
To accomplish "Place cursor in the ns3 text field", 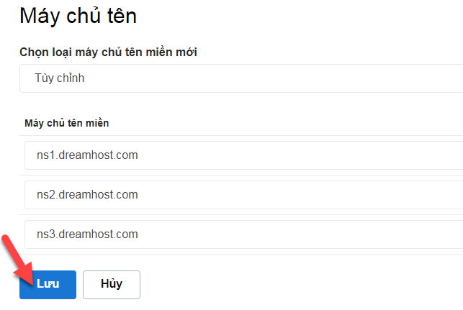I will [87, 234].
